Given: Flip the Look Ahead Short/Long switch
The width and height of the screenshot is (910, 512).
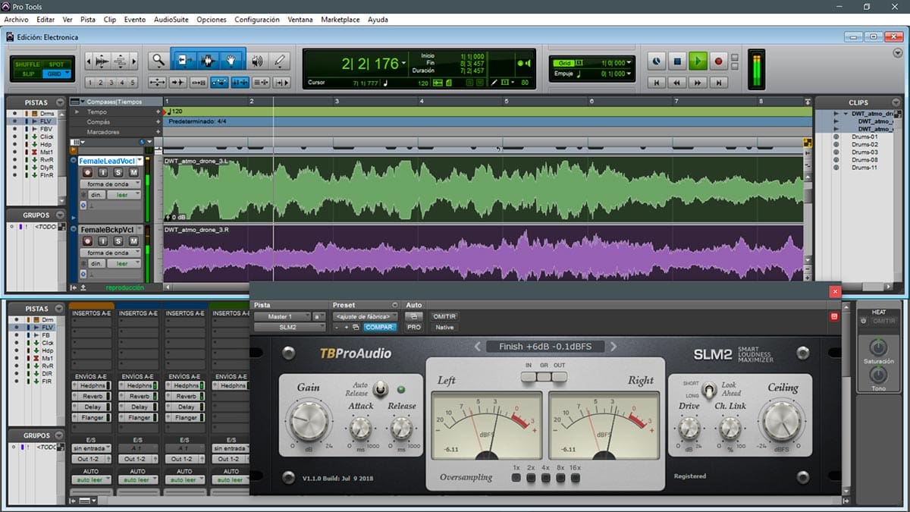Looking at the screenshot, I should [x=710, y=390].
